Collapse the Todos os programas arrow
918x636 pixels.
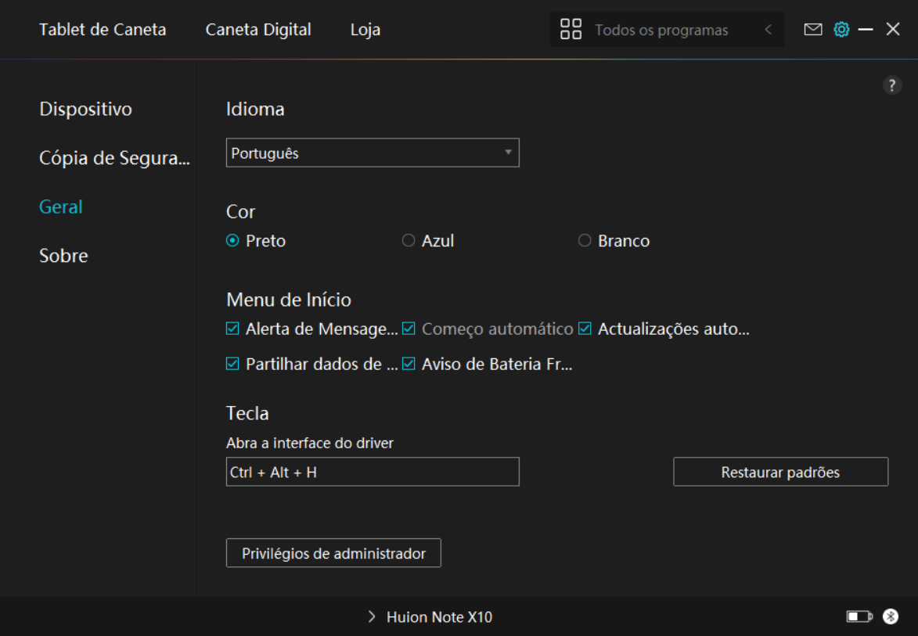[768, 30]
